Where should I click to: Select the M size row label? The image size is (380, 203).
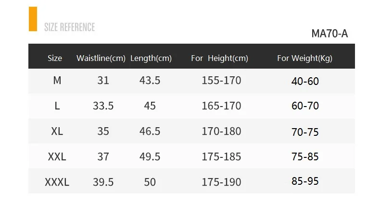(x=57, y=80)
